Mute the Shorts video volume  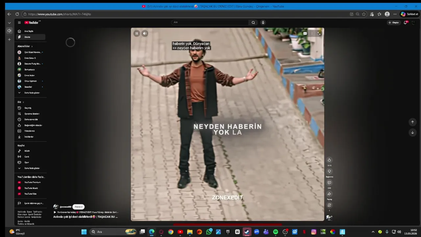[x=145, y=33]
